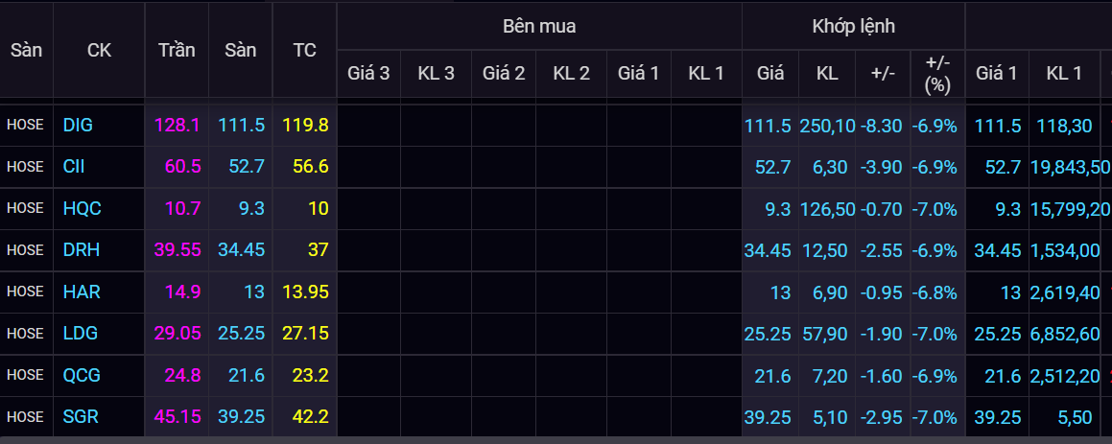Select the SGR ticker
The width and height of the screenshot is (1112, 444).
pos(81,416)
